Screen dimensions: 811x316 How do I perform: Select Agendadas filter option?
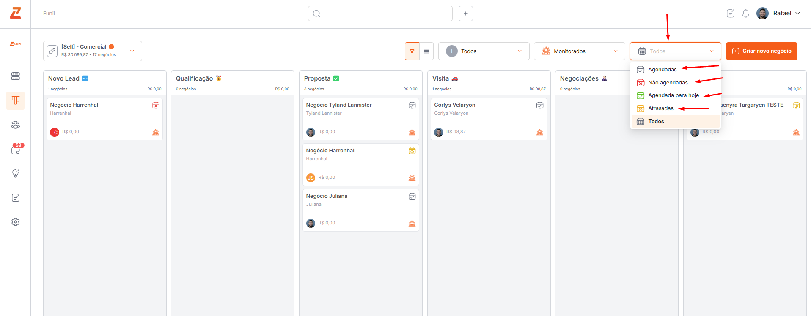[x=676, y=70]
